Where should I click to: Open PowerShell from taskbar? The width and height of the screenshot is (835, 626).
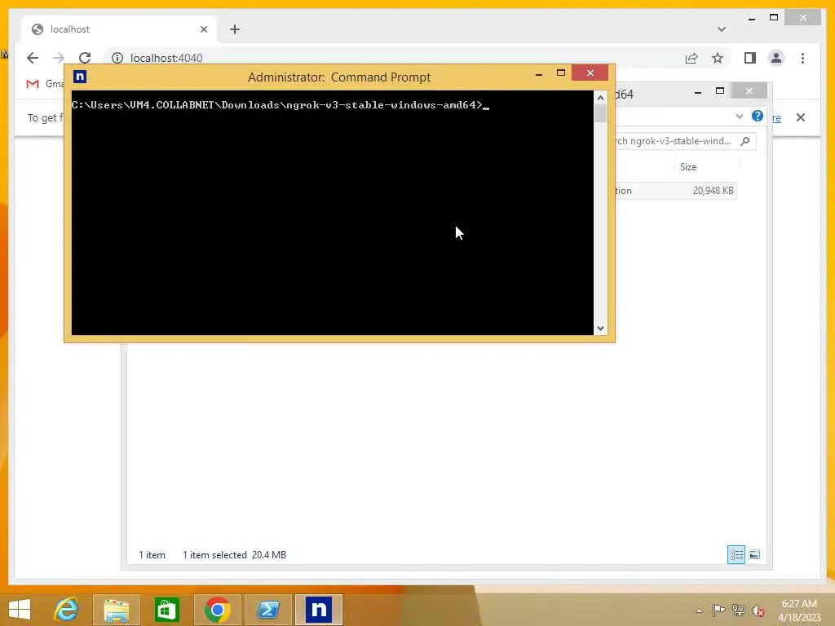267,610
